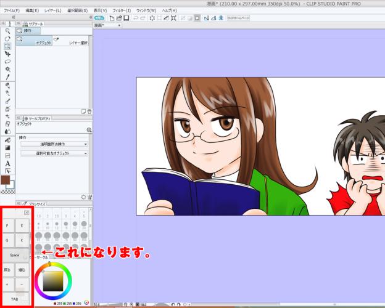Select the Blend tool

[x=7, y=131]
